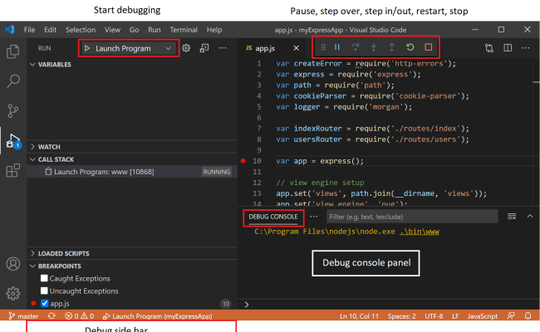Open the Selection menu
The width and height of the screenshot is (540, 332).
coord(81,30)
